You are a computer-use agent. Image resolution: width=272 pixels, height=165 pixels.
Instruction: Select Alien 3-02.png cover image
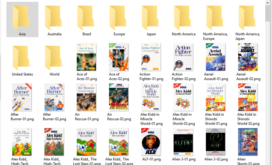click(215, 142)
